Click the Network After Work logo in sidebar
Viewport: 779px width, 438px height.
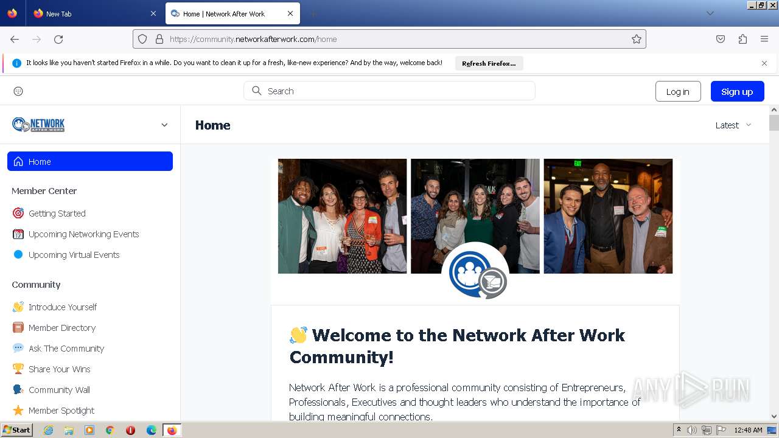pos(38,125)
